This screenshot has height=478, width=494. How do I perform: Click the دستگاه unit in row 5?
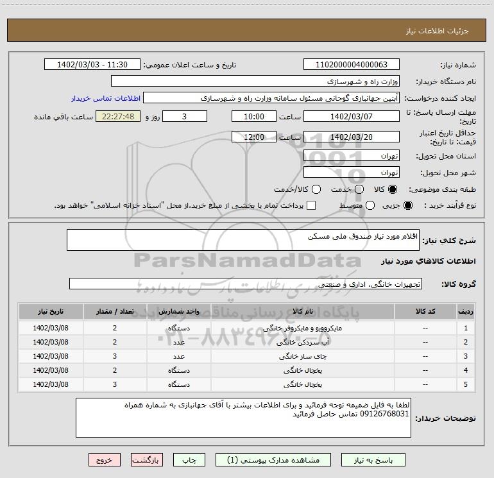(178, 384)
